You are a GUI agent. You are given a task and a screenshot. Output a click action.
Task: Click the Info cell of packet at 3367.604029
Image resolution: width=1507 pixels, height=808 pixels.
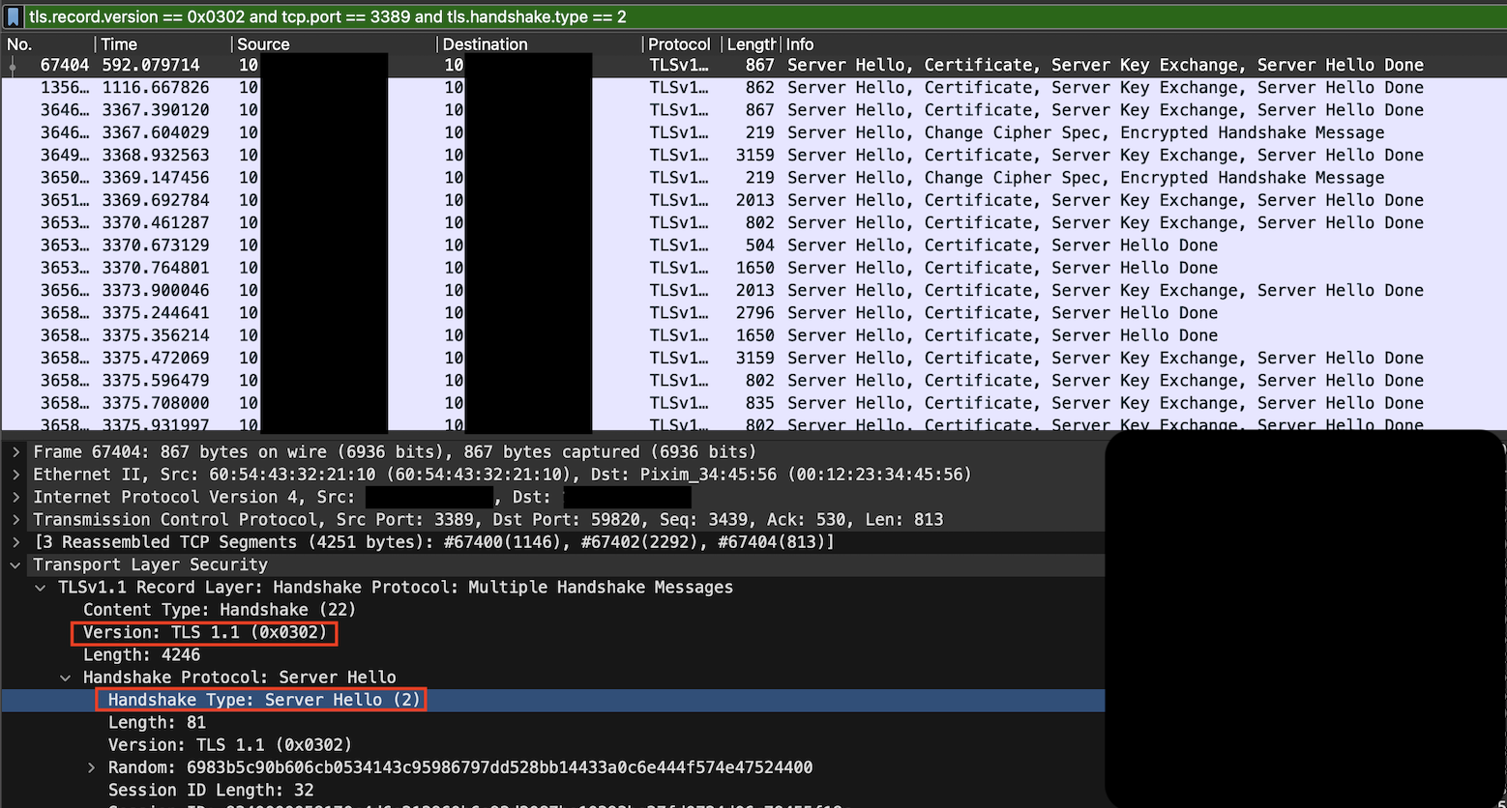tap(1085, 132)
